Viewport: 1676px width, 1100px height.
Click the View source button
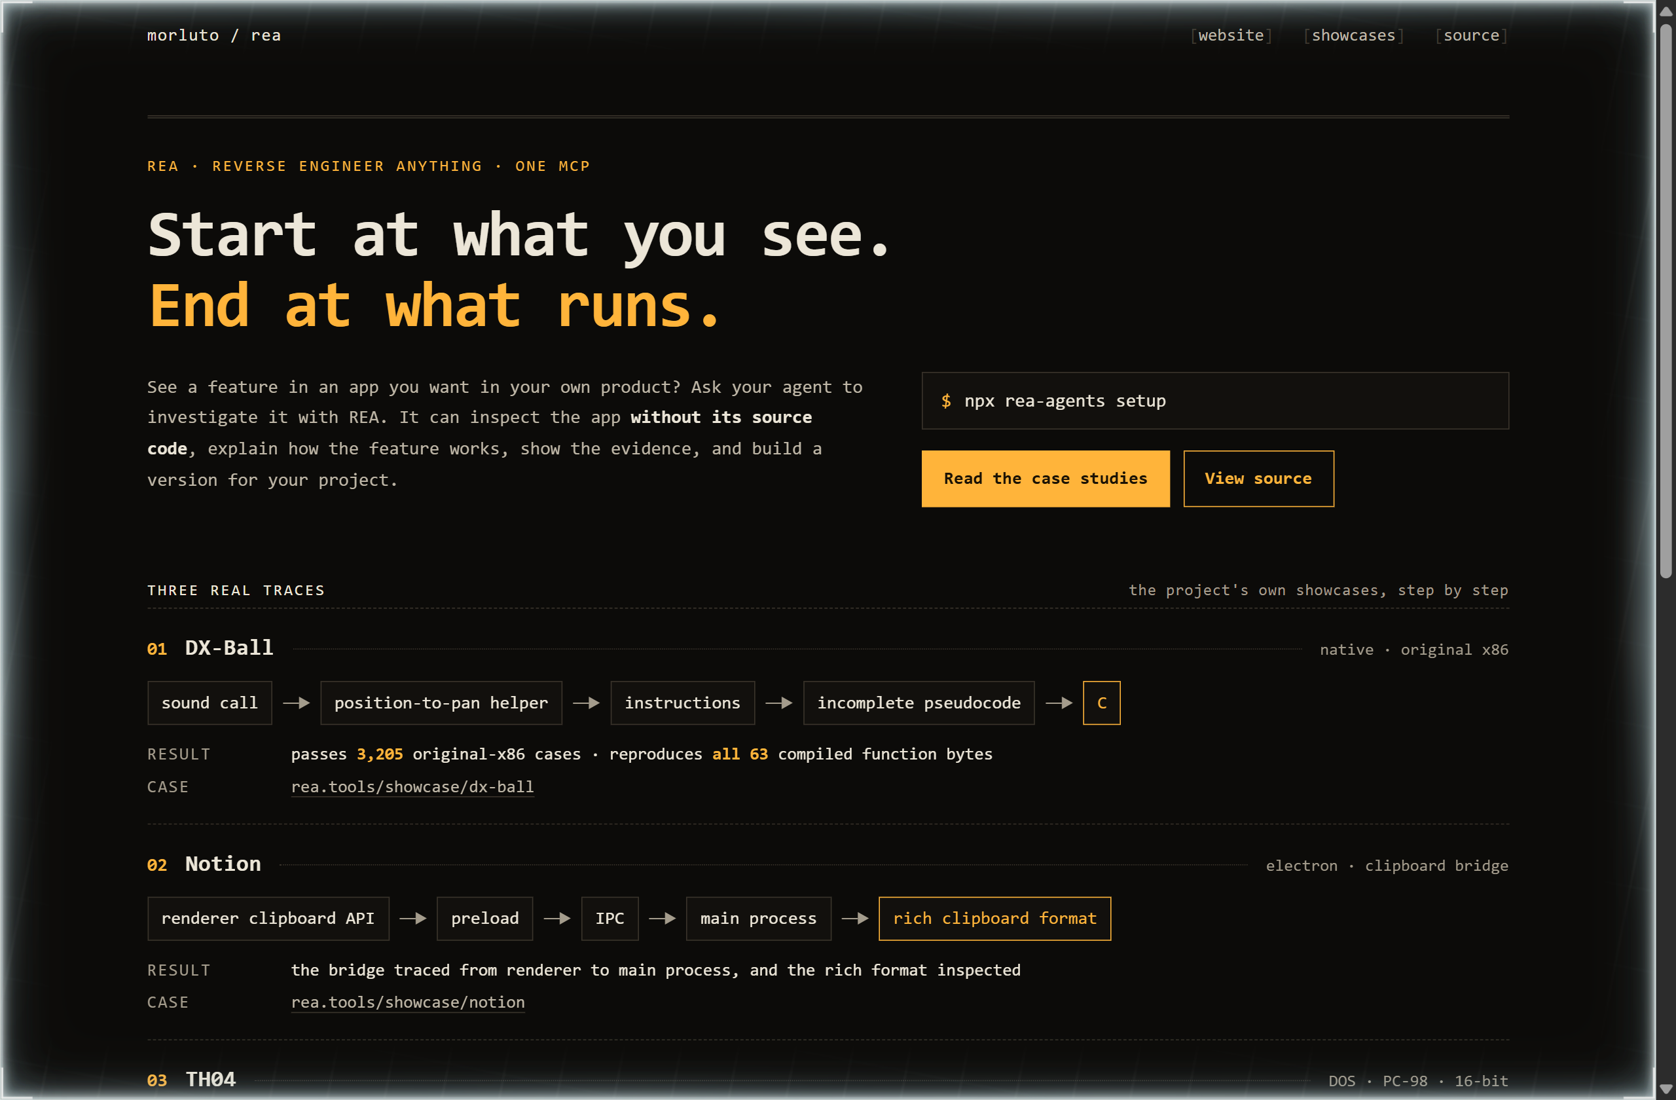pyautogui.click(x=1258, y=479)
